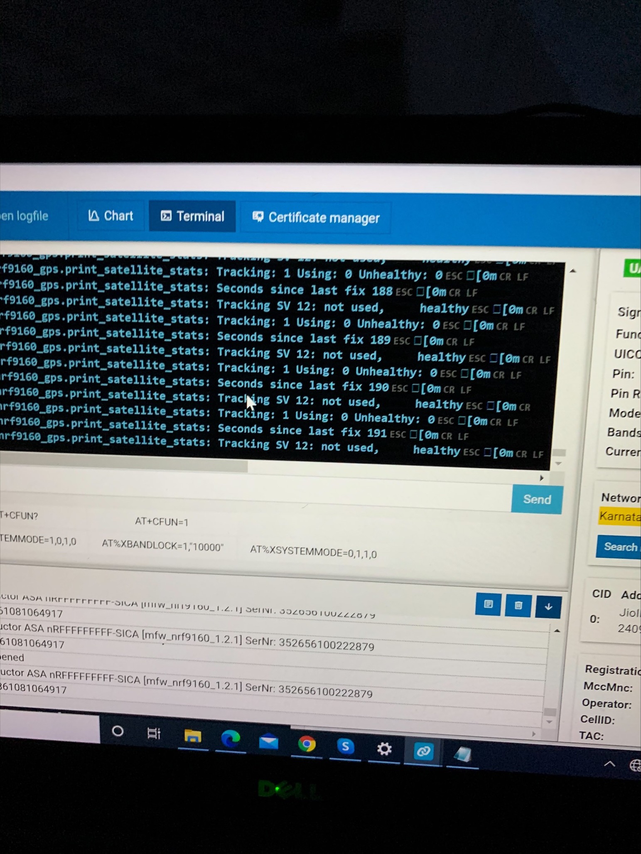Open the Terminal tab
This screenshot has width=641, height=854.
[192, 216]
